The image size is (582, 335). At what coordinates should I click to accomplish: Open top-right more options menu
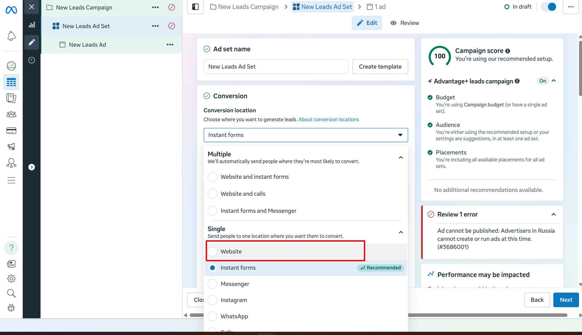(x=571, y=7)
